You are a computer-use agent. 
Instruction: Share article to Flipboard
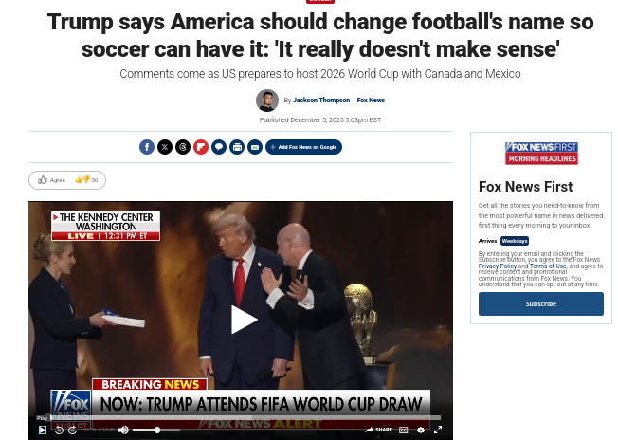click(x=201, y=147)
